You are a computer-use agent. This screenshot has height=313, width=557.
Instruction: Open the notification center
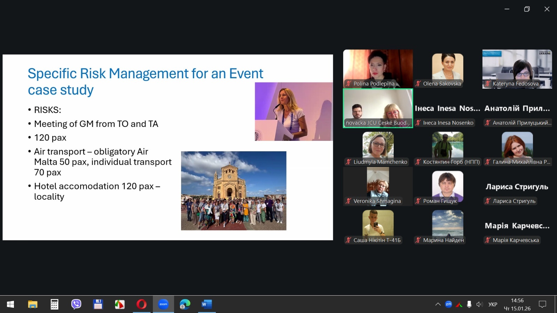[x=542, y=304]
